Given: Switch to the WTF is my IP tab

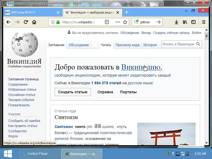Looking at the screenshot, I should point(33,12).
